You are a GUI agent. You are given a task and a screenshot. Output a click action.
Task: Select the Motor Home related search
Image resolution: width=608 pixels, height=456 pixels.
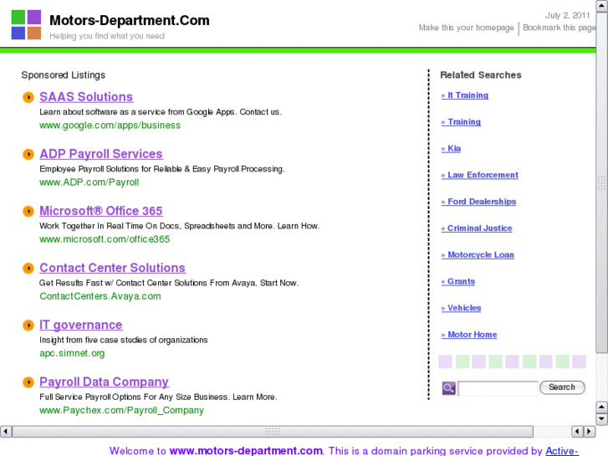(x=469, y=335)
